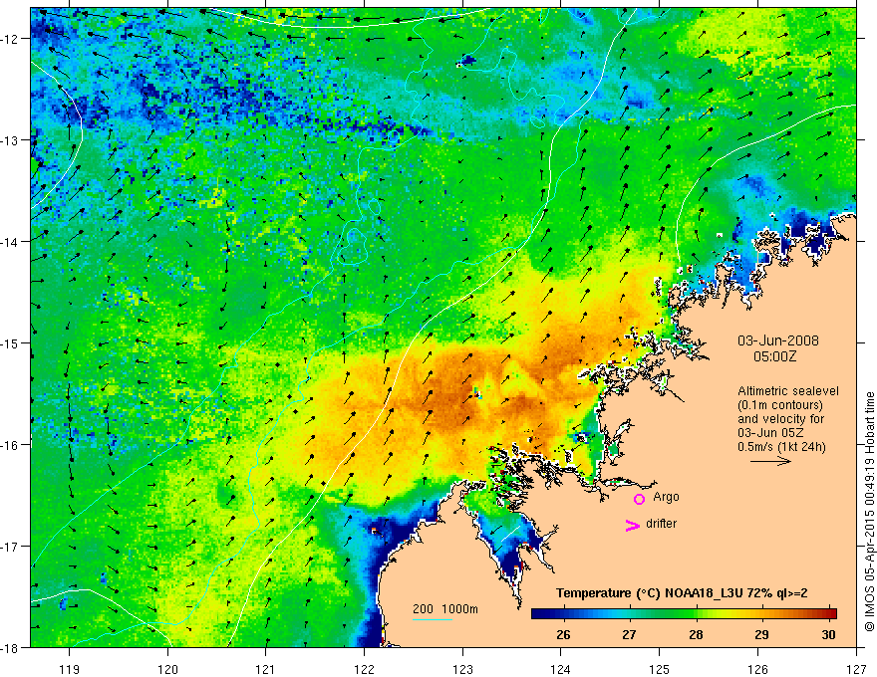Click the 119 longitude axis label
877x677 pixels.
pos(70,670)
